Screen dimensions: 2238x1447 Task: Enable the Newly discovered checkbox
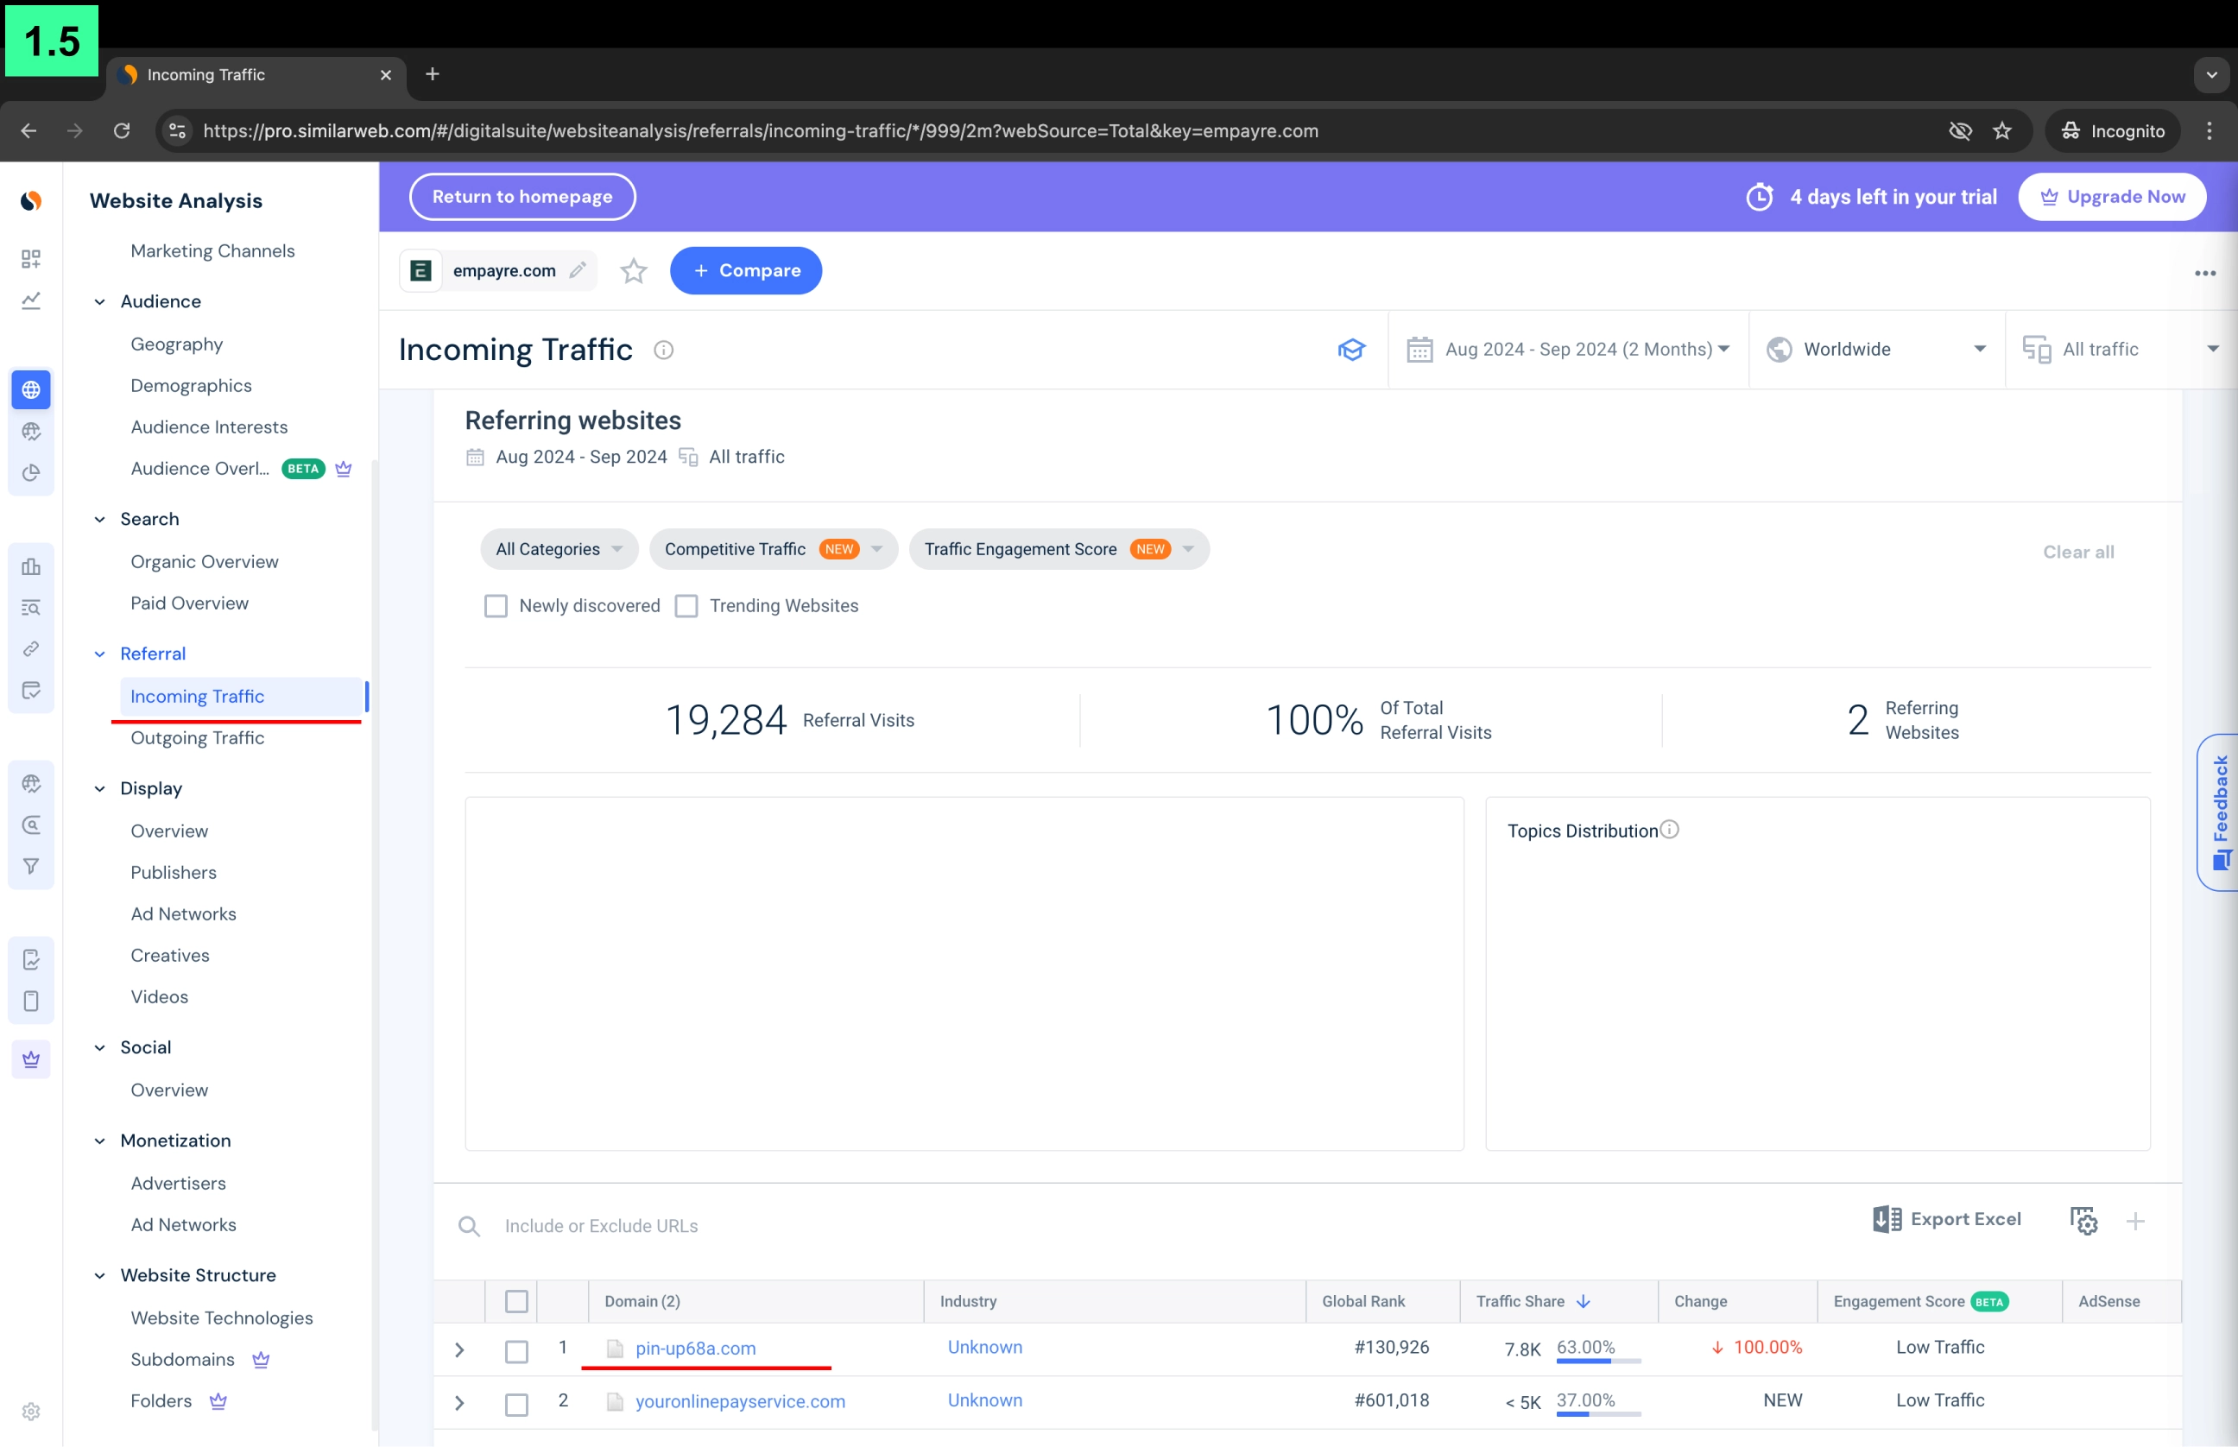495,605
